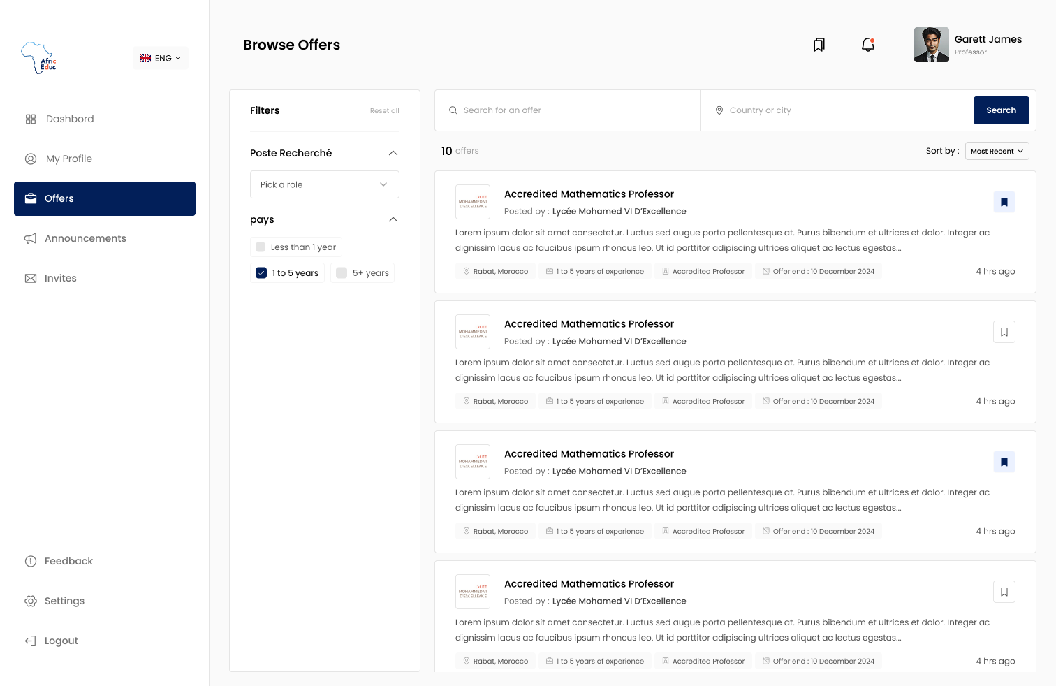Click the Dashbord grid icon

[x=31, y=119]
